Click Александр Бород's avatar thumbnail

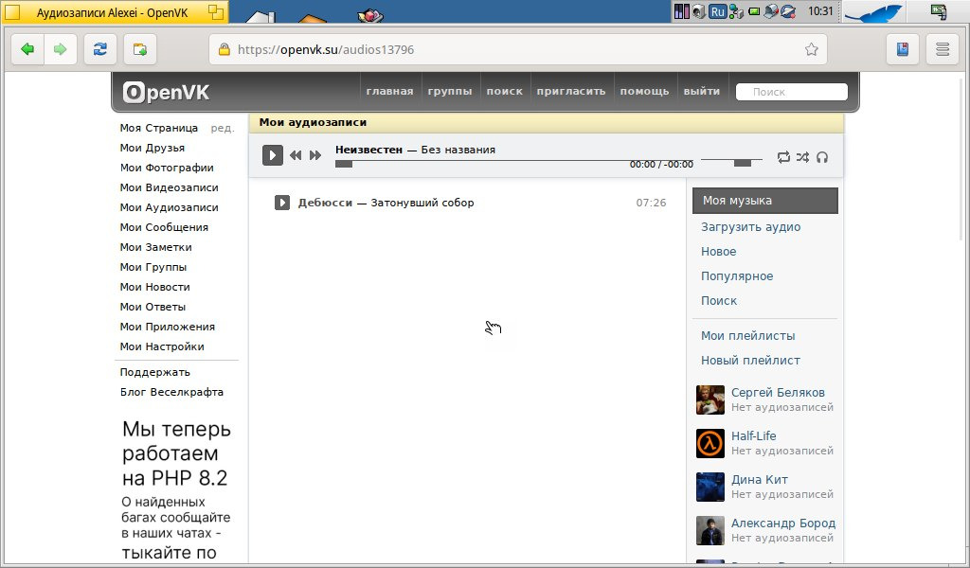pyautogui.click(x=710, y=530)
